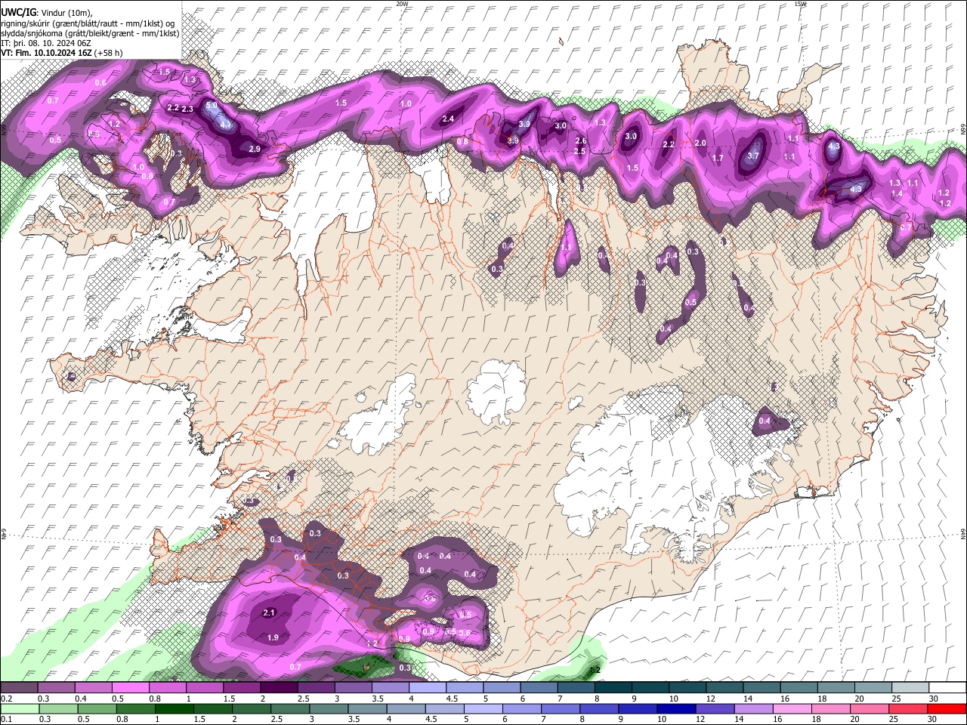This screenshot has width=967, height=725.
Task: Click the 20W longitude label
Action: (x=402, y=4)
